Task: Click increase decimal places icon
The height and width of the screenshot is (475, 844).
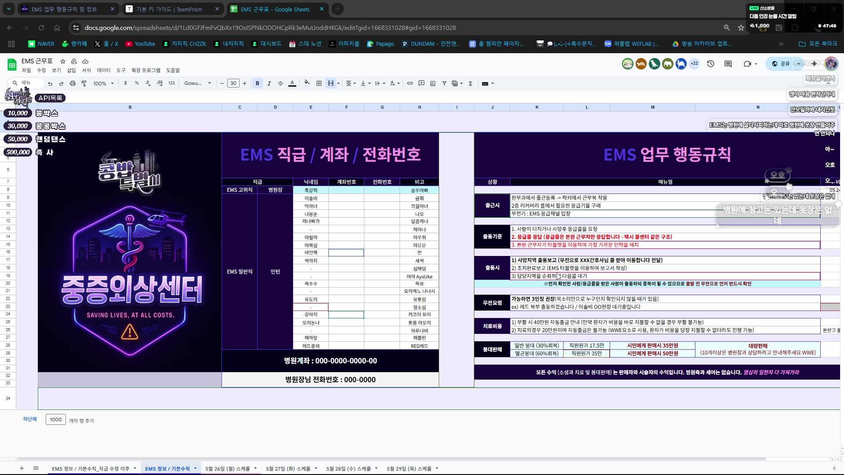Action: (160, 83)
